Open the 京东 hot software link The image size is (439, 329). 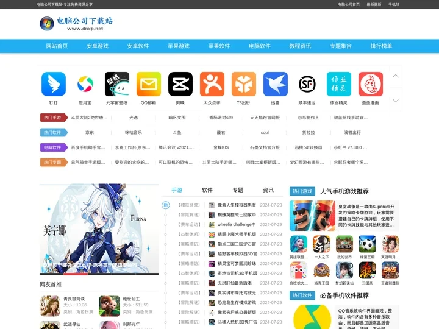90,133
